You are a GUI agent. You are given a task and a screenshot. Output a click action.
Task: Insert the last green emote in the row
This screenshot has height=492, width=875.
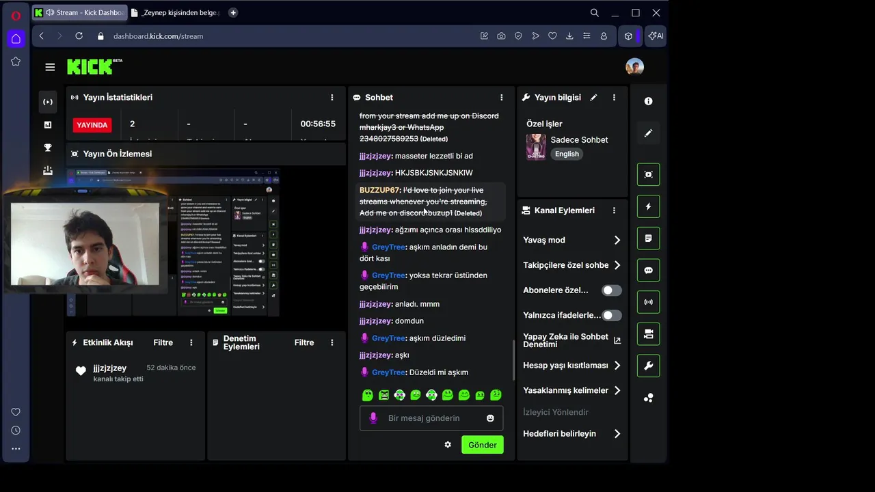point(496,395)
